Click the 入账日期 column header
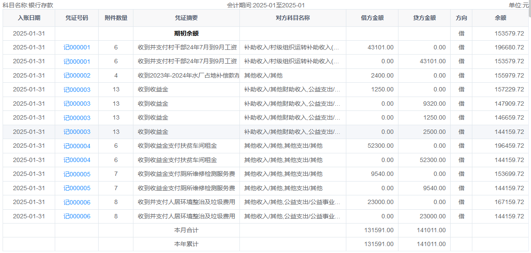The image size is (531, 253). pyautogui.click(x=29, y=18)
